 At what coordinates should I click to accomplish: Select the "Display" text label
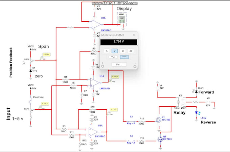[124, 9]
